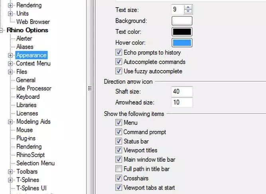The width and height of the screenshot is (266, 194).
Task: Pick a new Hover color
Action: coord(181,43)
